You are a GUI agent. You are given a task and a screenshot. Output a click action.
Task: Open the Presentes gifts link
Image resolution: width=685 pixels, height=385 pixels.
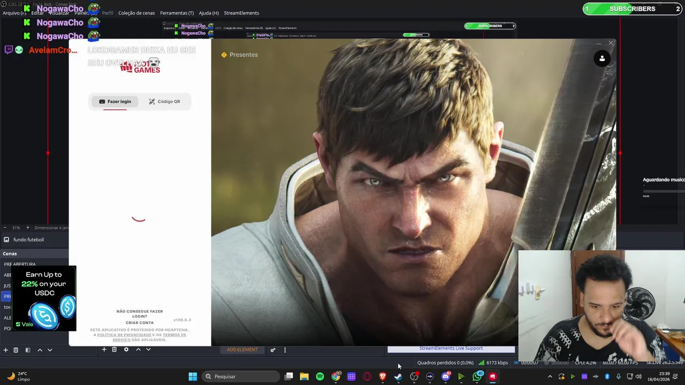tap(239, 55)
